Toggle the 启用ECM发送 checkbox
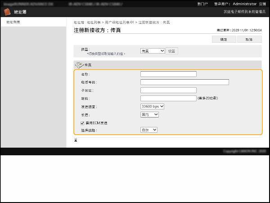 pyautogui.click(x=82, y=122)
